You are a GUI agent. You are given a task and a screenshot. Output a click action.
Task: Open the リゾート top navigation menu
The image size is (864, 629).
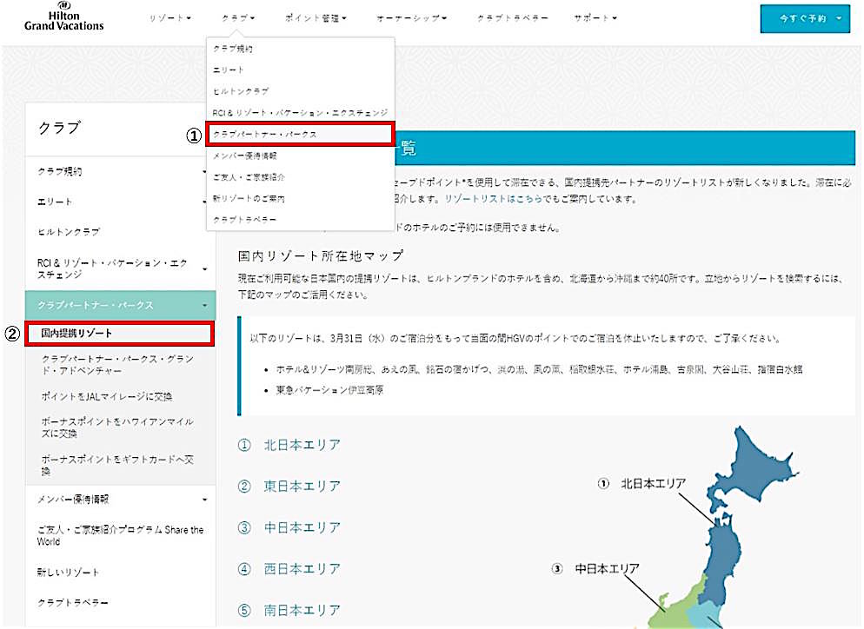point(170,18)
